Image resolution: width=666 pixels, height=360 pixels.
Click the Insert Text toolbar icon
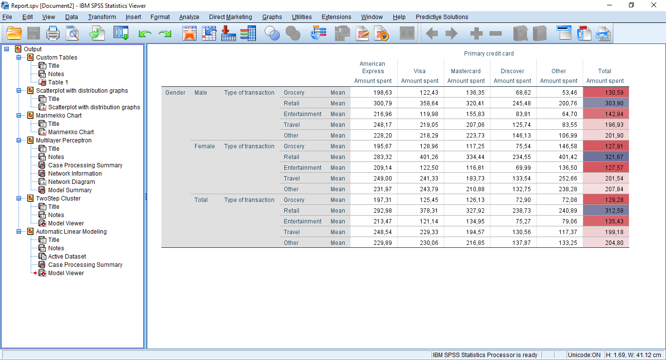coord(604,33)
